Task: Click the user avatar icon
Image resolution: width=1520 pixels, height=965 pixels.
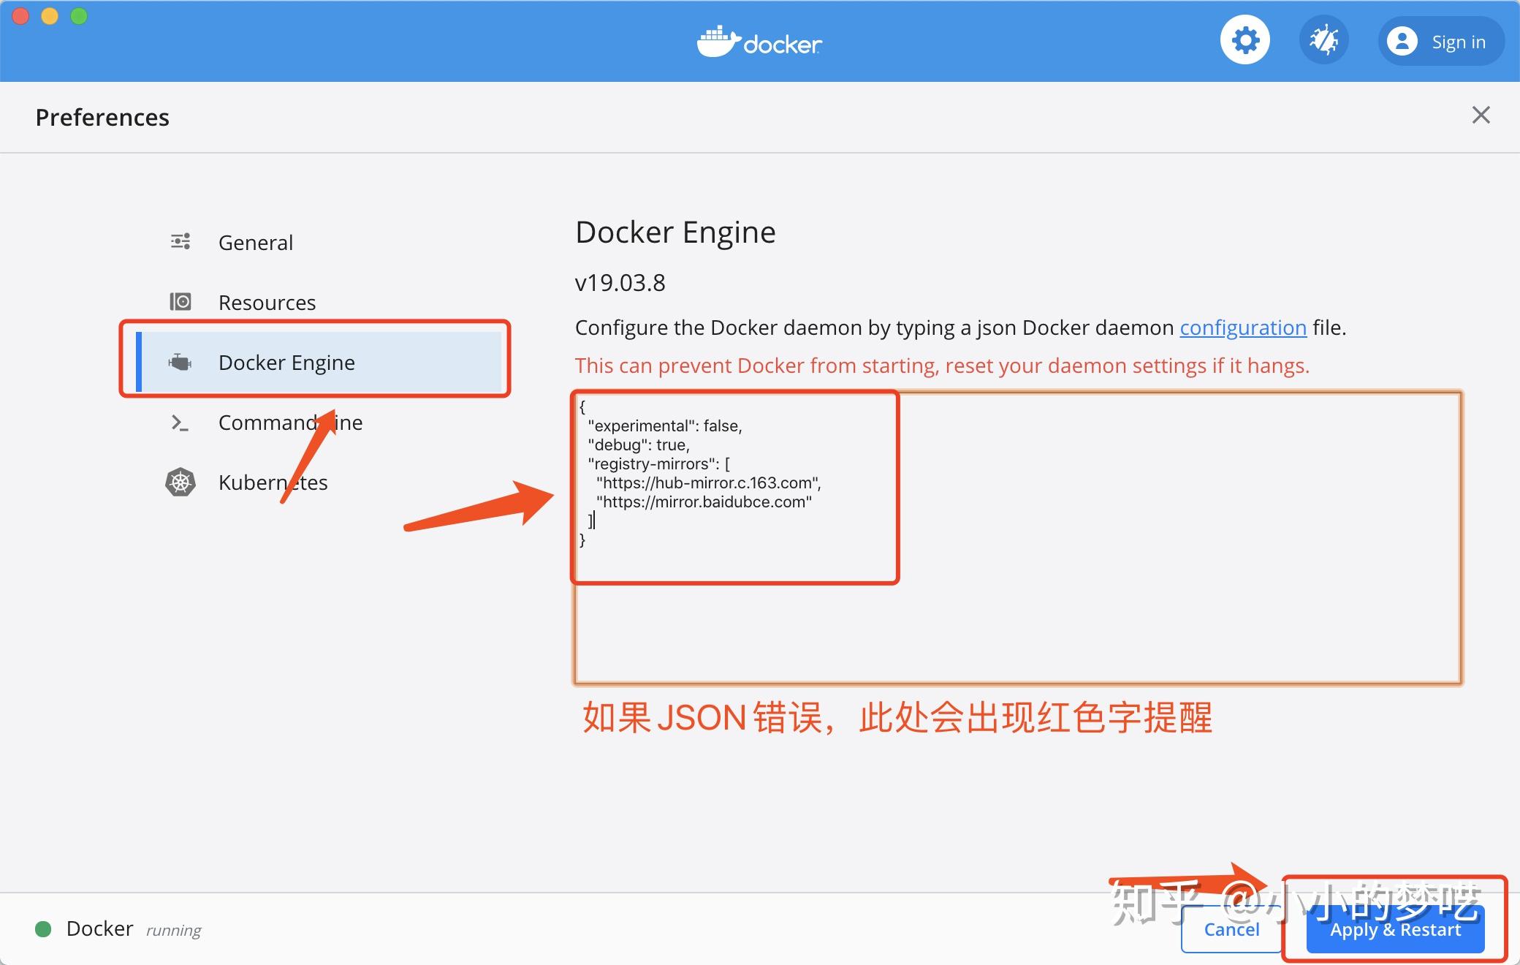Action: (1402, 42)
